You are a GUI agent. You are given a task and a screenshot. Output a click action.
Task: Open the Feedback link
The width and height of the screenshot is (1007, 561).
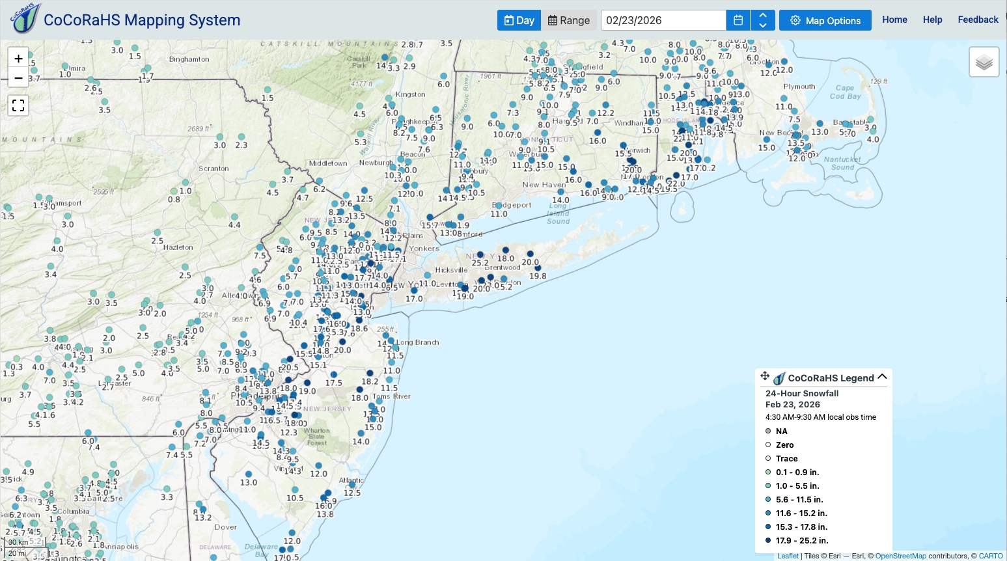978,20
